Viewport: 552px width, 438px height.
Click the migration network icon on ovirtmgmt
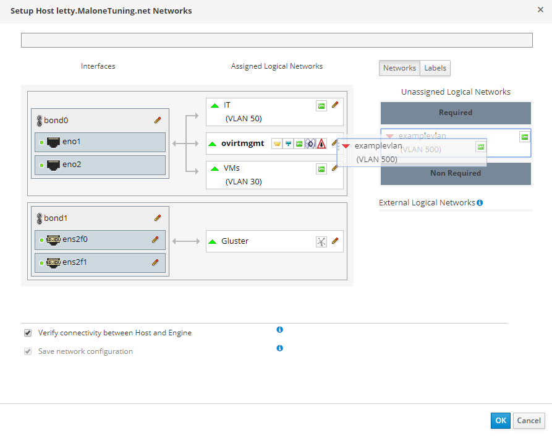tap(310, 144)
